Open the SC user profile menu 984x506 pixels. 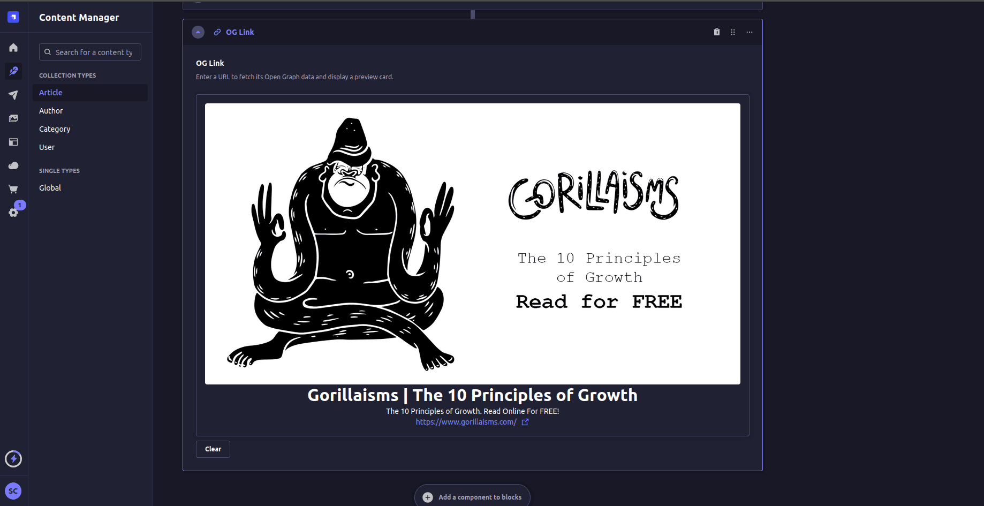click(13, 491)
